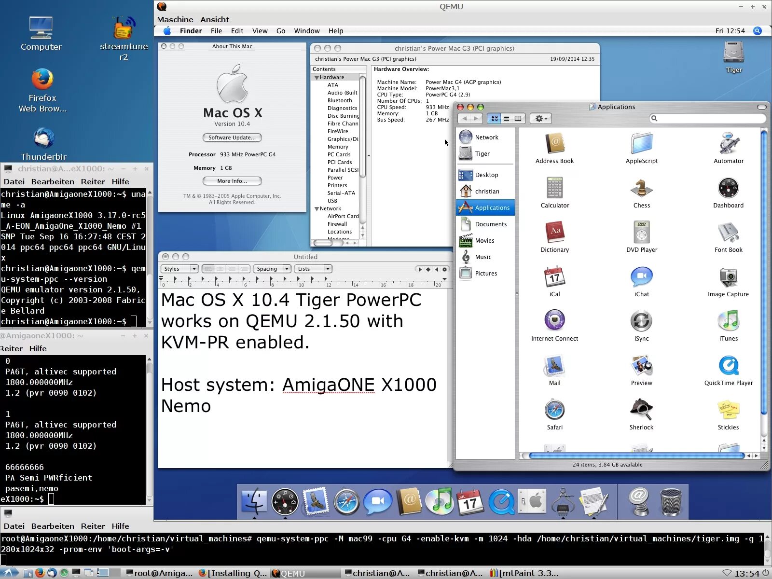Open Spotlight search in the Mac menu bar
This screenshot has height=579, width=772.
tap(758, 31)
